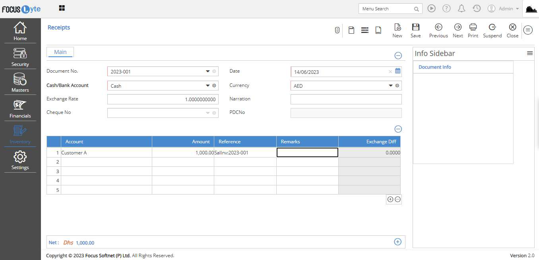Open the Document Info tab
The height and width of the screenshot is (260, 539).
pyautogui.click(x=435, y=67)
